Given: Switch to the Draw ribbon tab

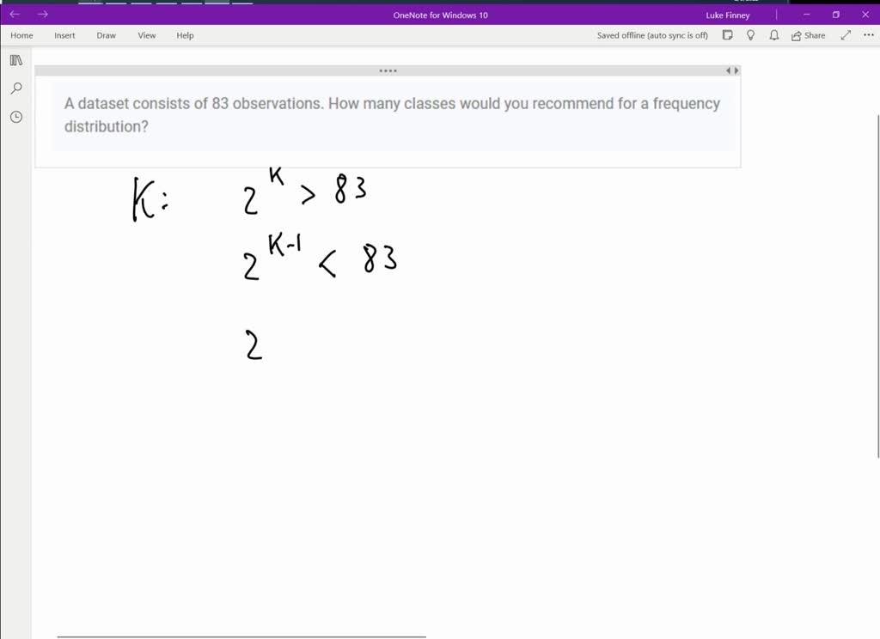Looking at the screenshot, I should coord(106,35).
